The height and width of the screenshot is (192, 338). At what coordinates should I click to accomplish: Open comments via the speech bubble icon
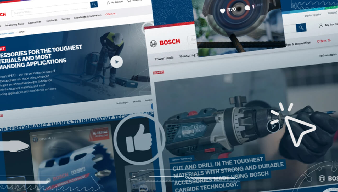coord(247,8)
